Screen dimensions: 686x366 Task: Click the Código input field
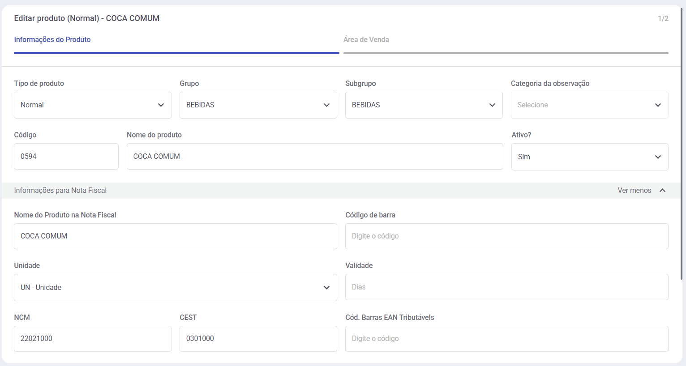(66, 156)
